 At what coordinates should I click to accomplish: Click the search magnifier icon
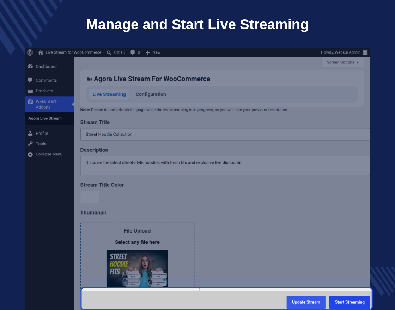(x=109, y=52)
